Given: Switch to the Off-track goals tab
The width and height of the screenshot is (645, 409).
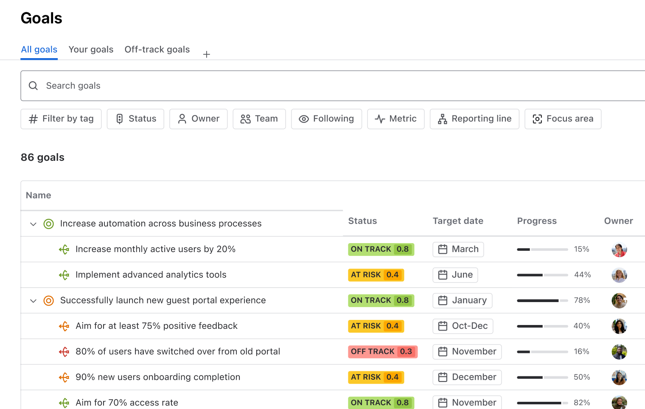Looking at the screenshot, I should pos(157,50).
